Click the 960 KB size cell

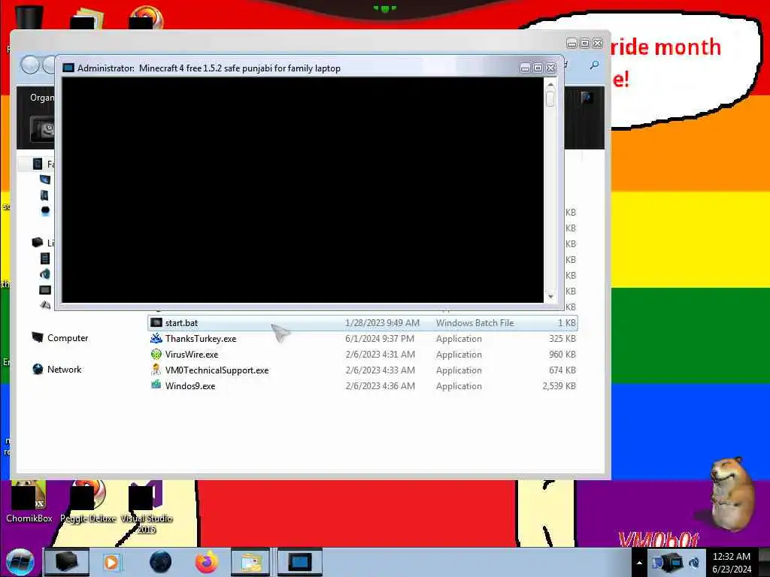(562, 355)
